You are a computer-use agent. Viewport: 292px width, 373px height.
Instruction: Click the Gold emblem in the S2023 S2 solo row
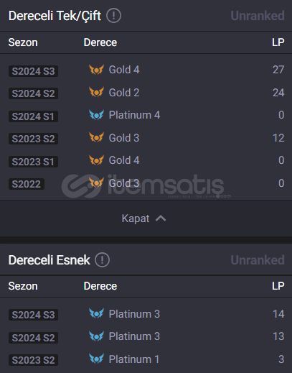(96, 137)
